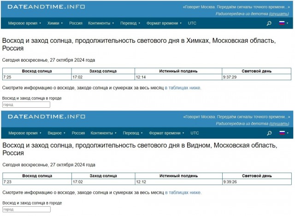Follow 'в таблицах ниже' link under Видное table
Screen dimensions: 295x216
click(x=183, y=193)
